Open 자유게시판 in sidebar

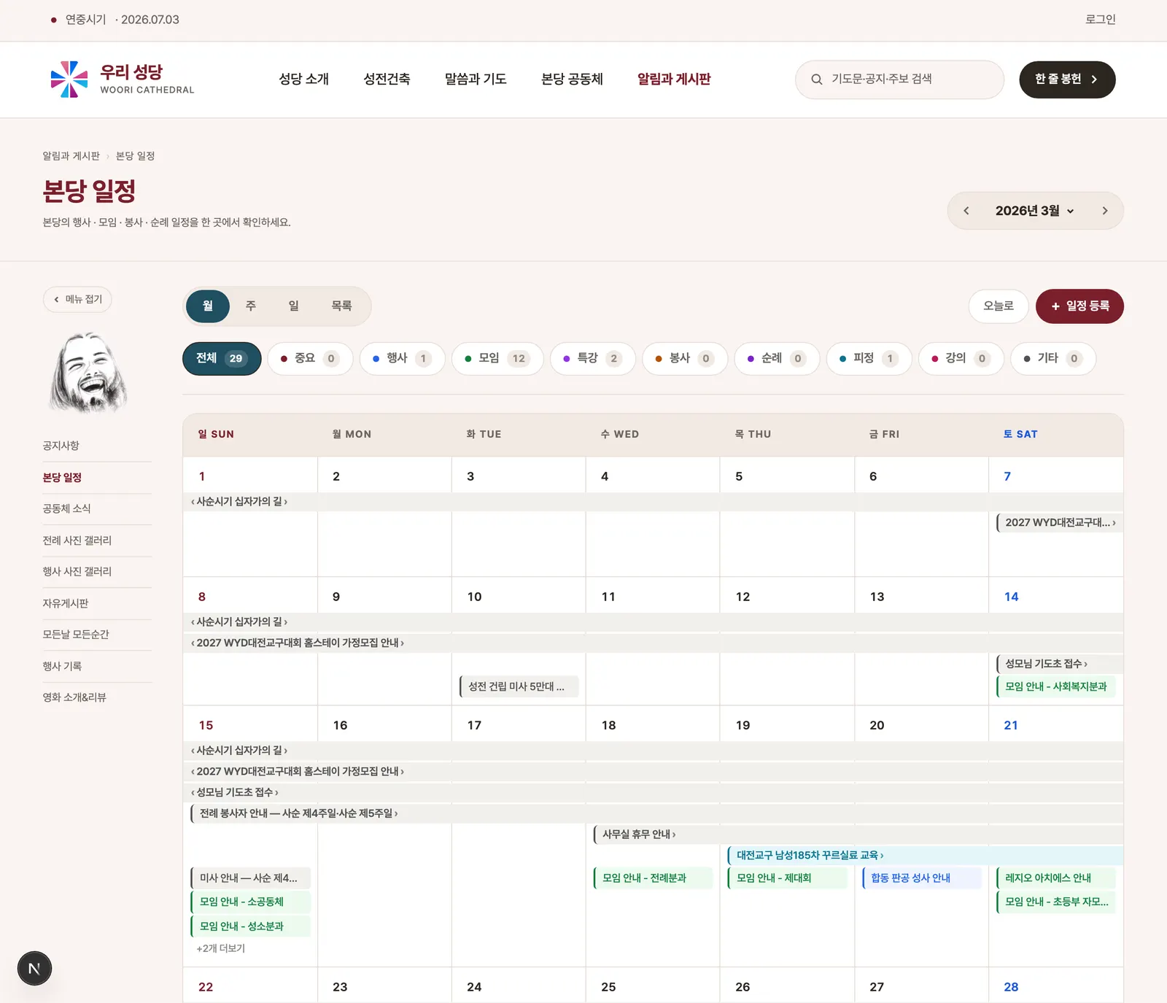pos(66,603)
